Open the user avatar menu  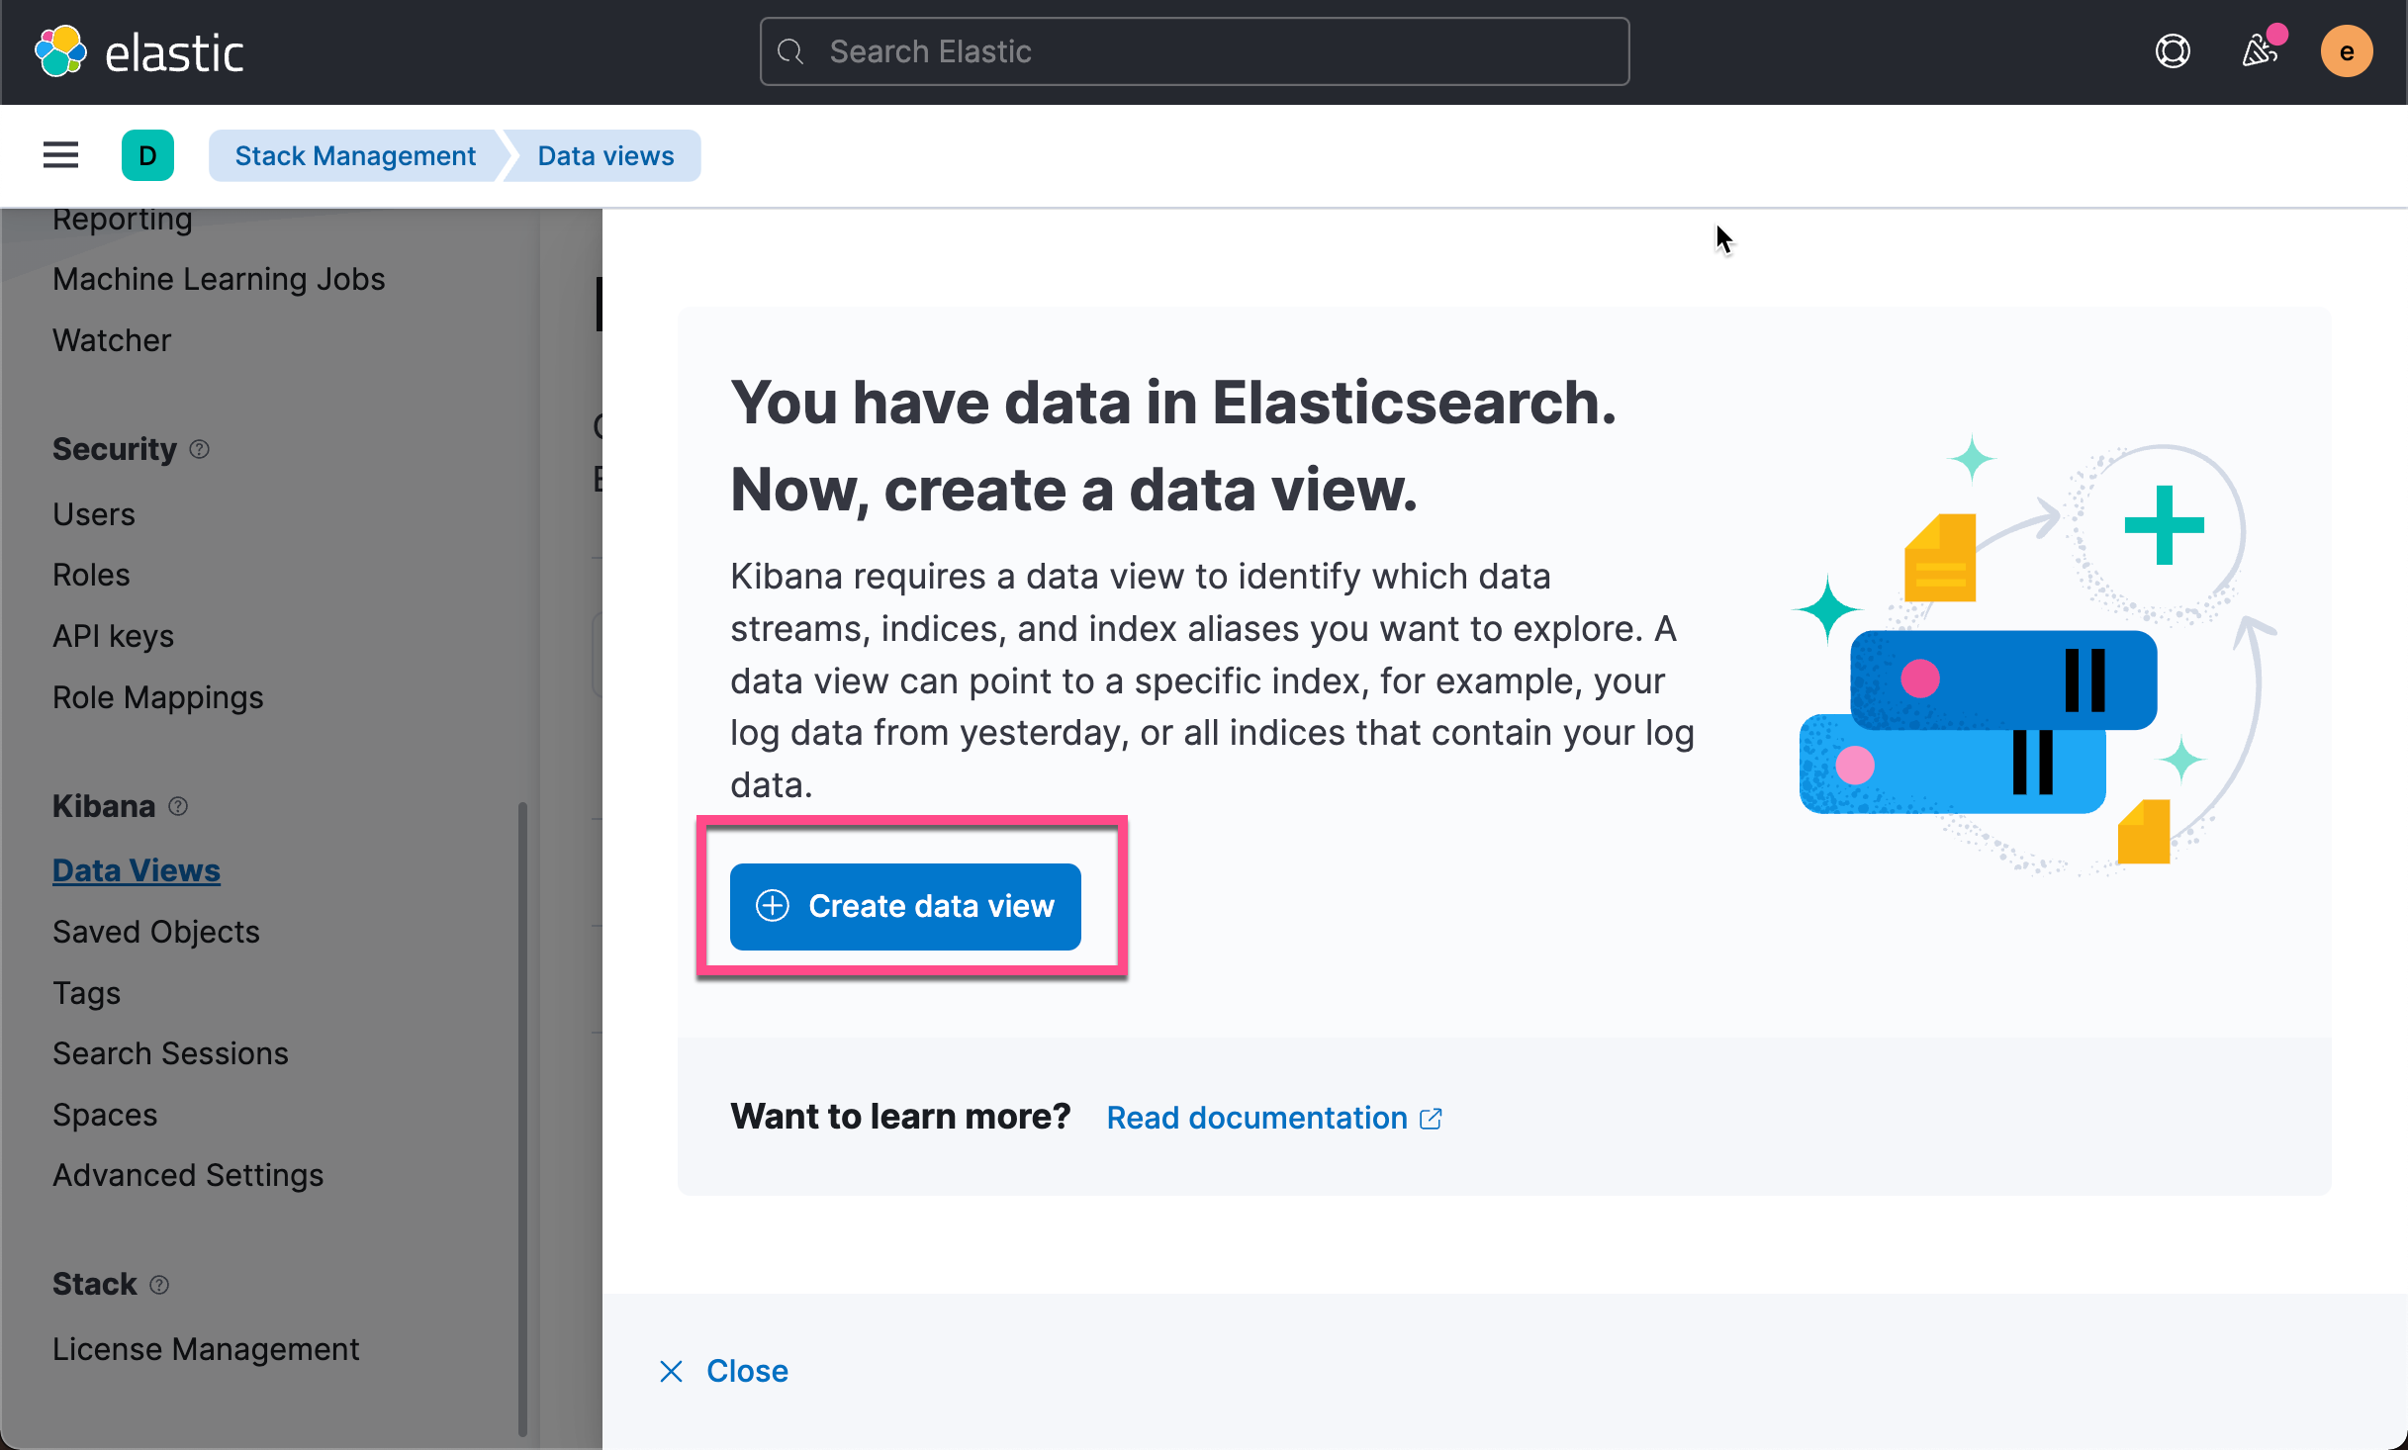(2346, 51)
